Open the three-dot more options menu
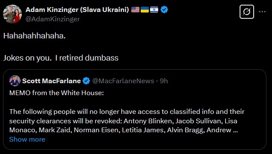The width and height of the screenshot is (272, 154). click(262, 12)
